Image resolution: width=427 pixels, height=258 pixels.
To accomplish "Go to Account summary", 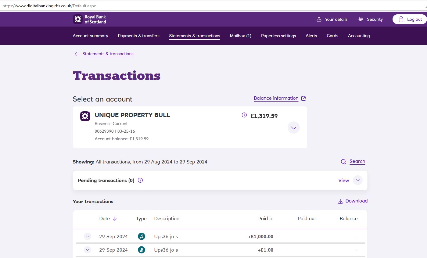I will pos(90,36).
